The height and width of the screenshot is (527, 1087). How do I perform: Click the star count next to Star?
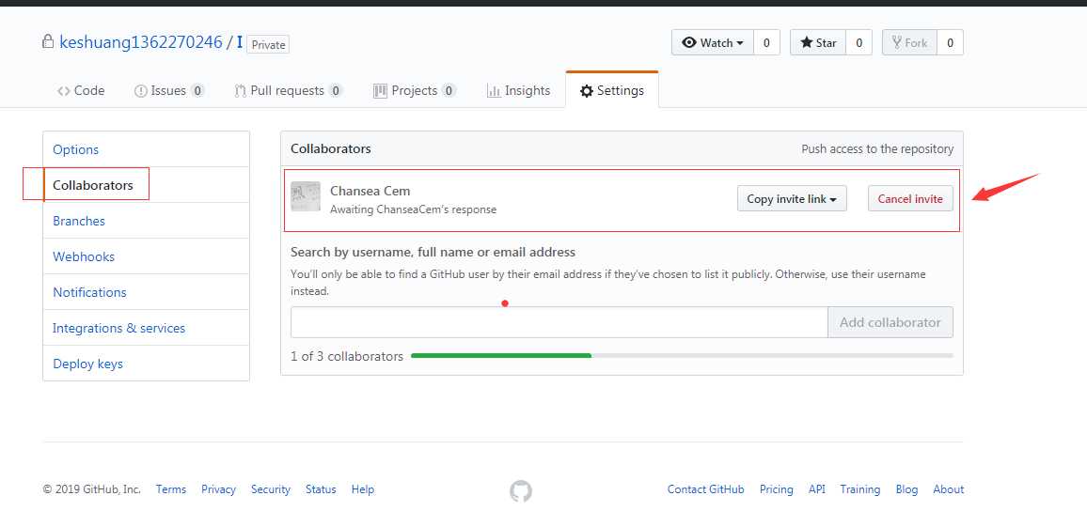859,43
